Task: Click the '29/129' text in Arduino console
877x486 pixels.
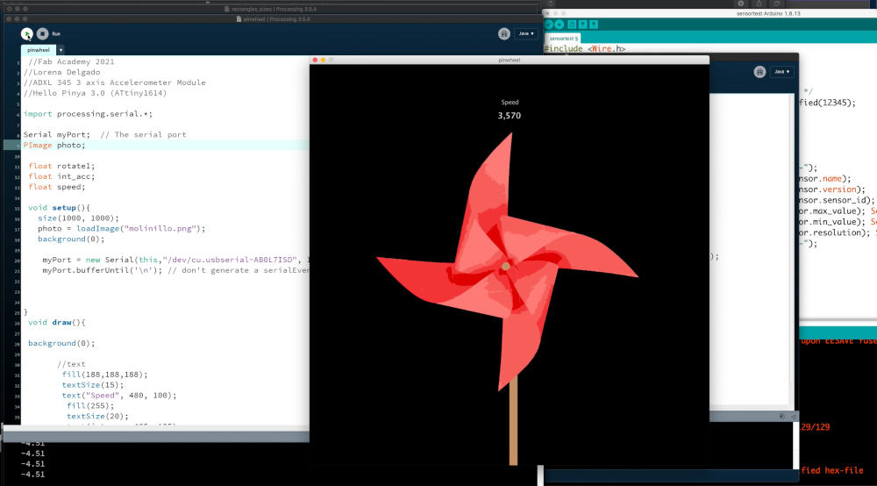Action: [816, 427]
